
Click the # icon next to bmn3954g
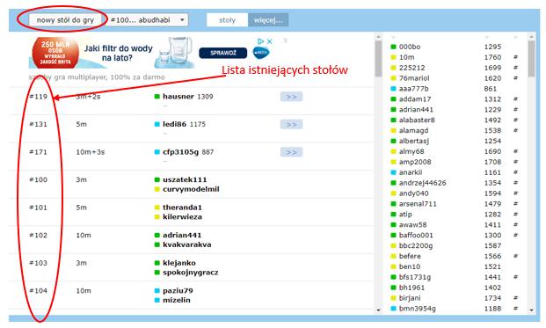(515, 309)
